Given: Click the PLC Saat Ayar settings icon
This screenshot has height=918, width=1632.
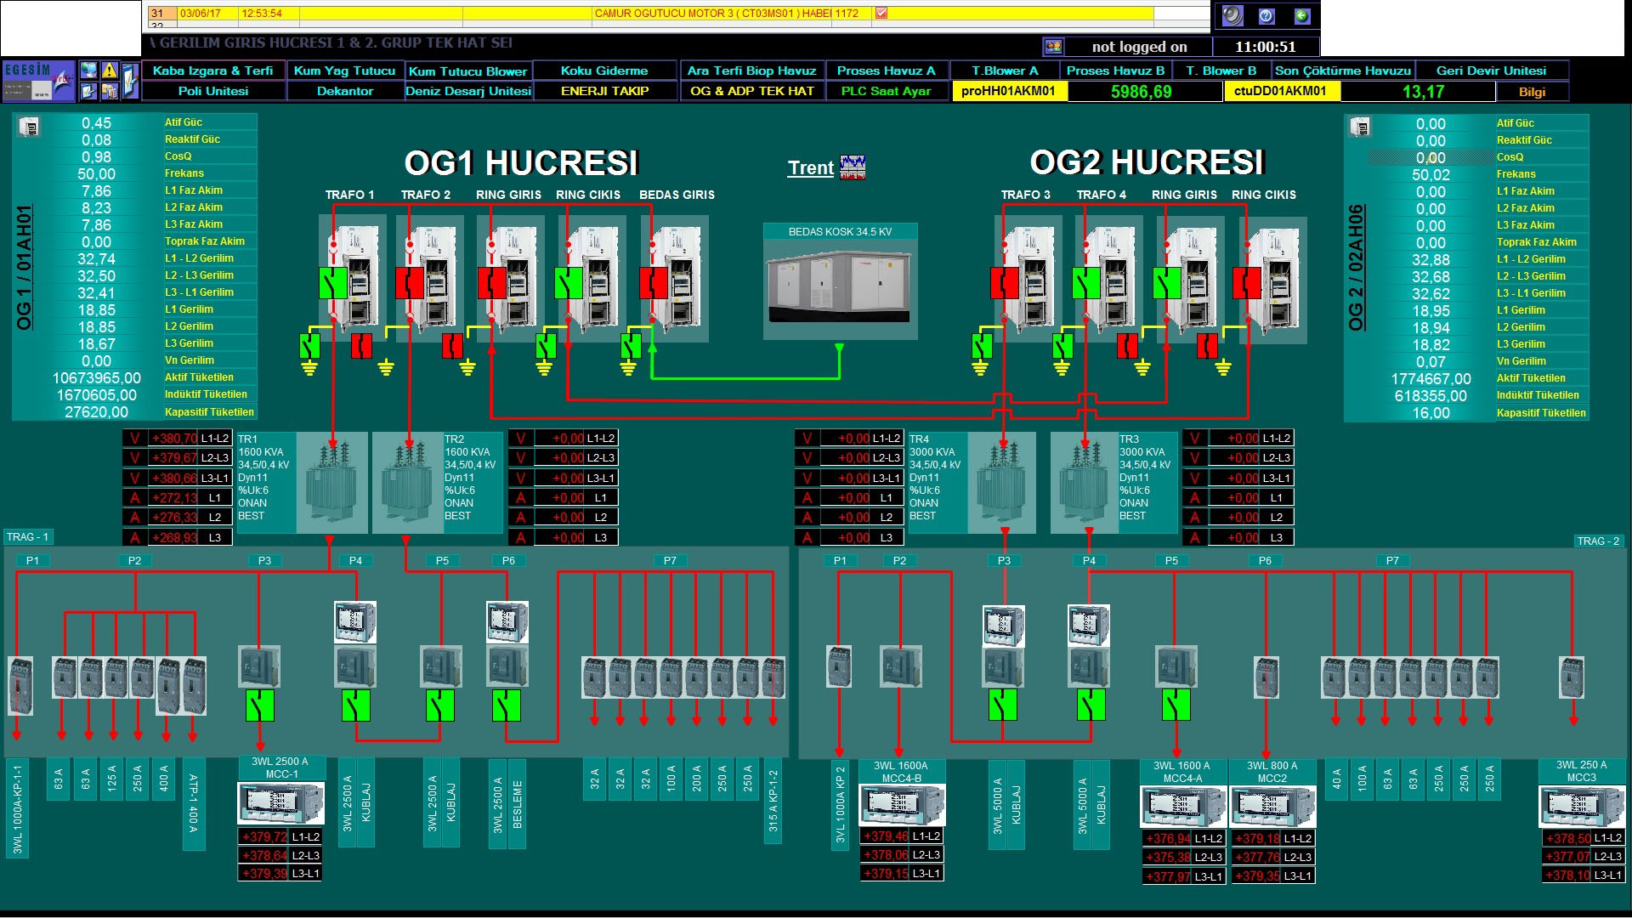Looking at the screenshot, I should [x=887, y=91].
